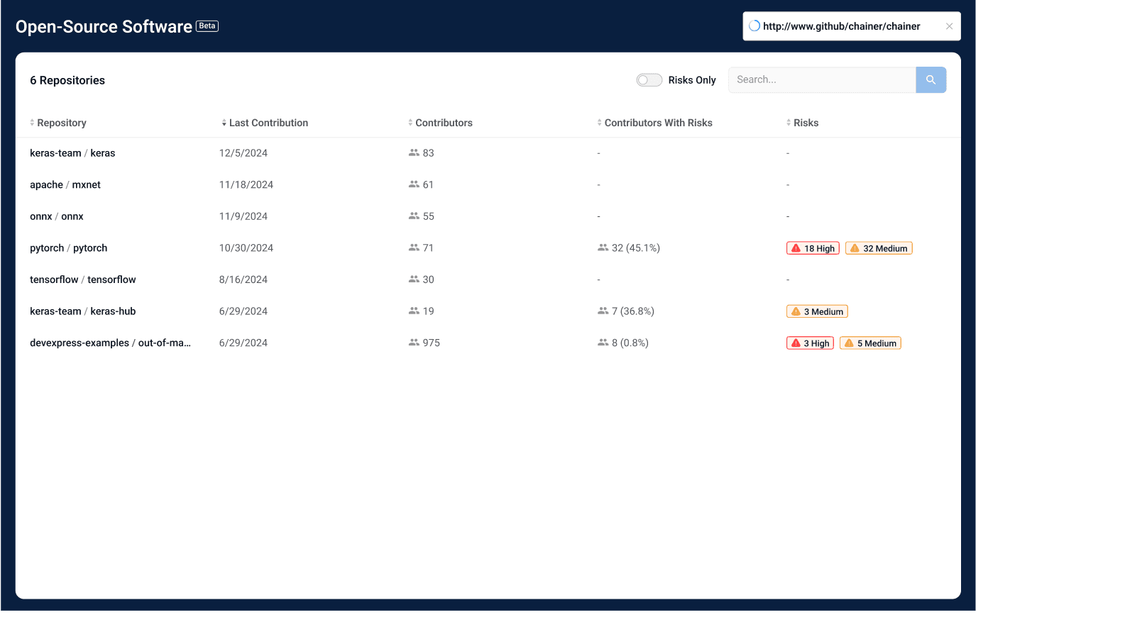Viewport: 1125px width, 632px height.
Task: Enable the Risks Only toggle
Action: tap(649, 80)
